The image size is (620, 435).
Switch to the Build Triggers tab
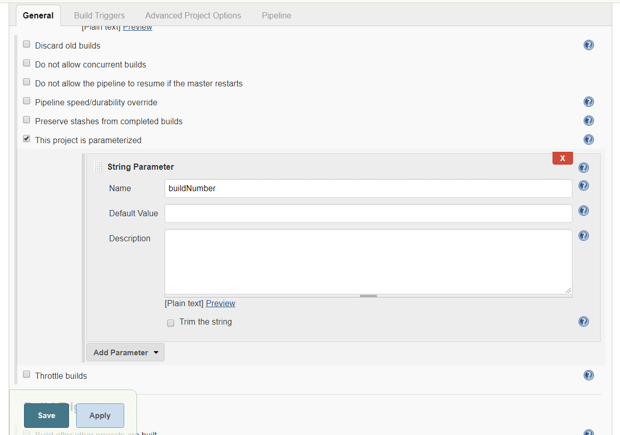coord(99,15)
